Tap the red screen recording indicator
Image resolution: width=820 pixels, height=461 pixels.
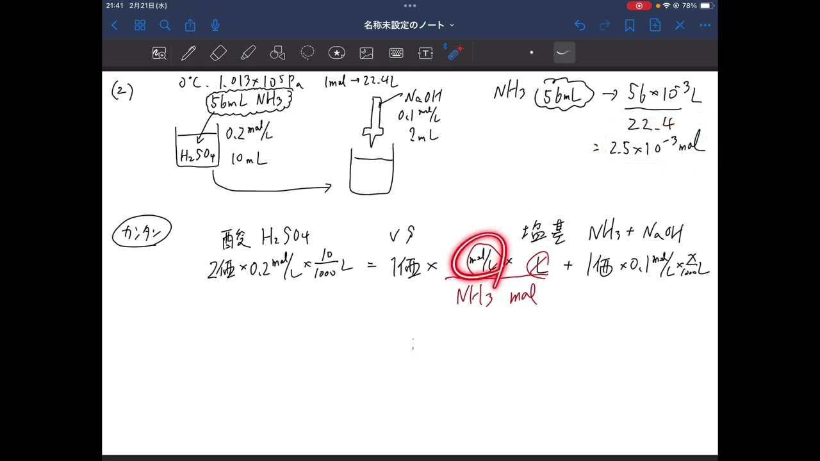639,5
